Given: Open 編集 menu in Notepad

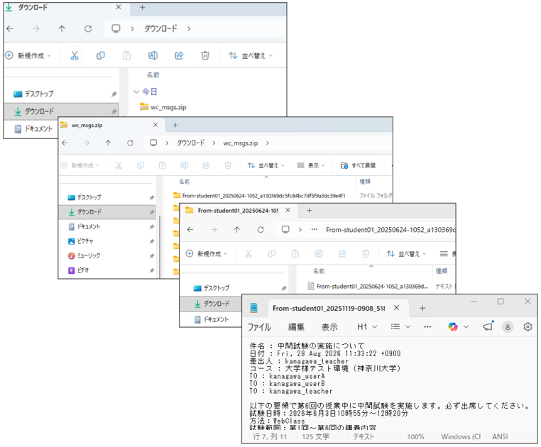Looking at the screenshot, I should [296, 327].
